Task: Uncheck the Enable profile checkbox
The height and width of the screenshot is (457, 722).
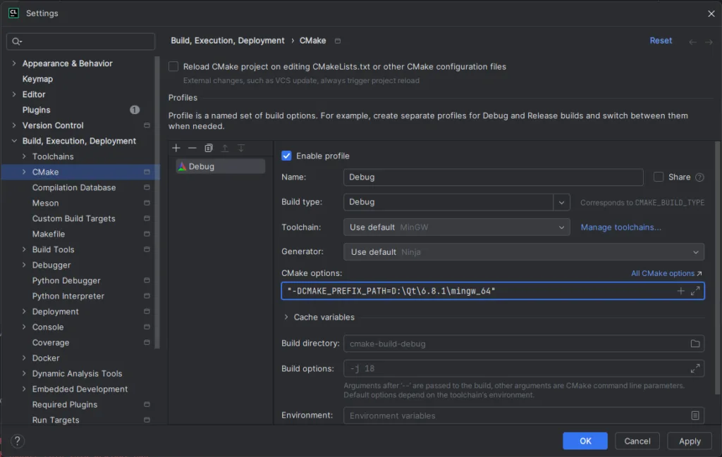Action: coord(286,156)
